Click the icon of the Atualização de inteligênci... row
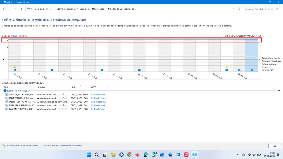This screenshot has height=159, width=283. (x=7, y=94)
